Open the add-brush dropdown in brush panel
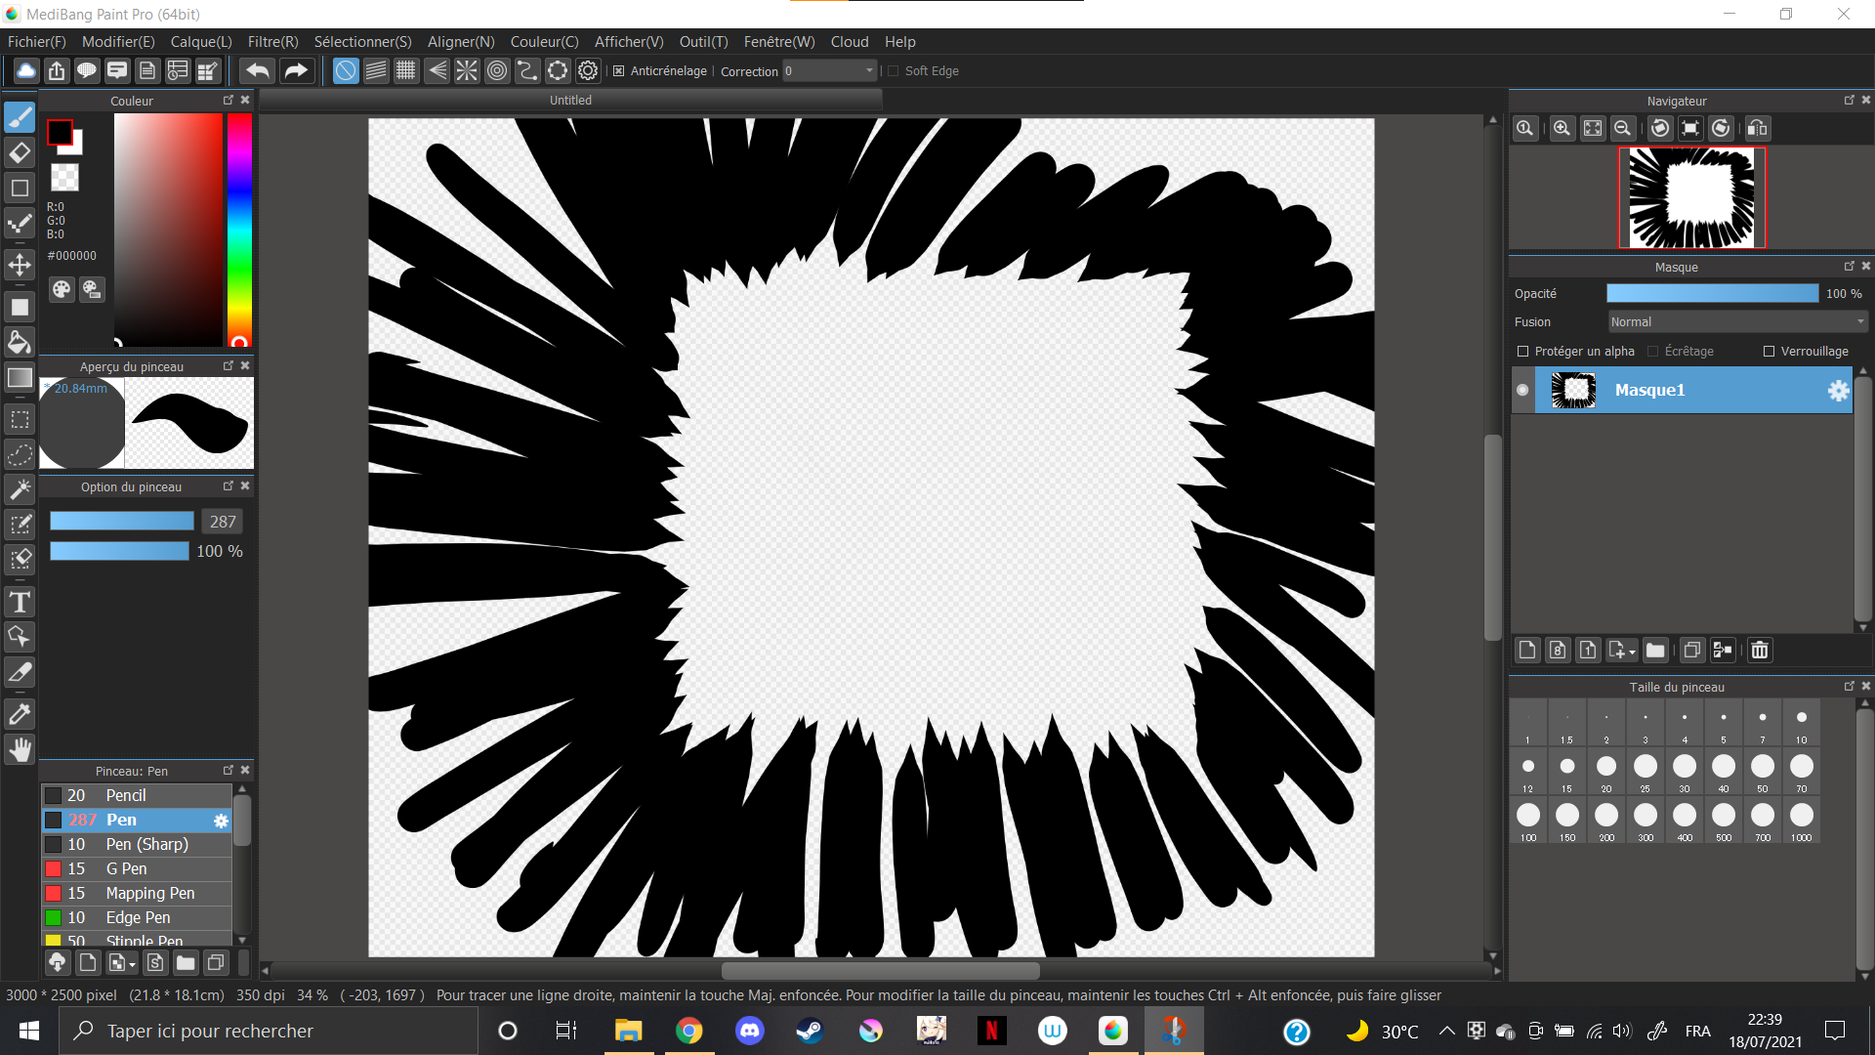1875x1055 pixels. pos(133,965)
